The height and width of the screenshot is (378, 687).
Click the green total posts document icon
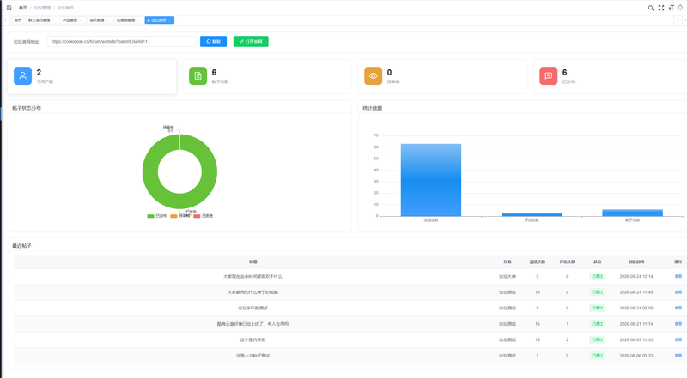pyautogui.click(x=198, y=75)
